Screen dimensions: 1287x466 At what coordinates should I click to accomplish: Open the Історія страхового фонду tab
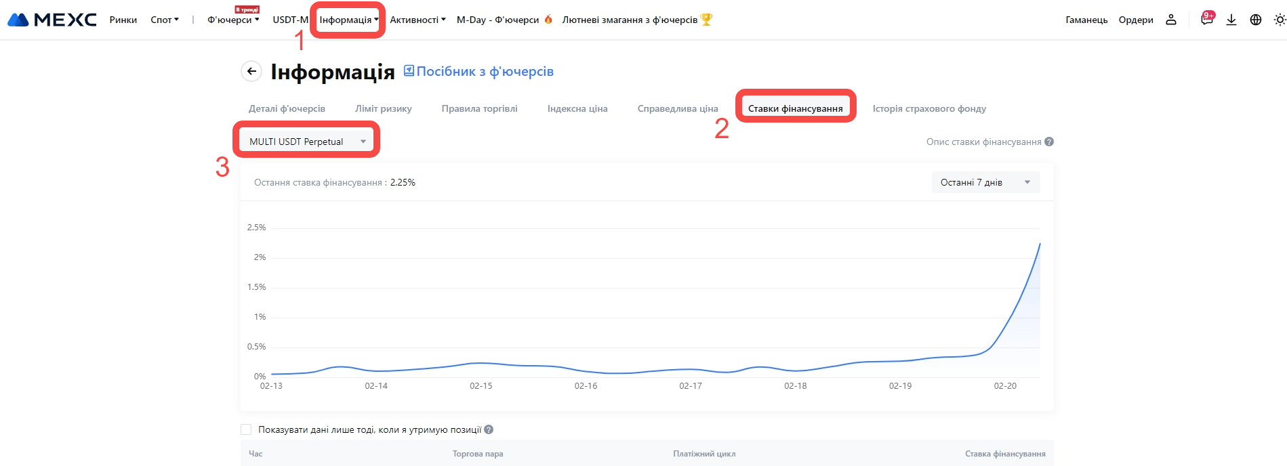tap(929, 108)
